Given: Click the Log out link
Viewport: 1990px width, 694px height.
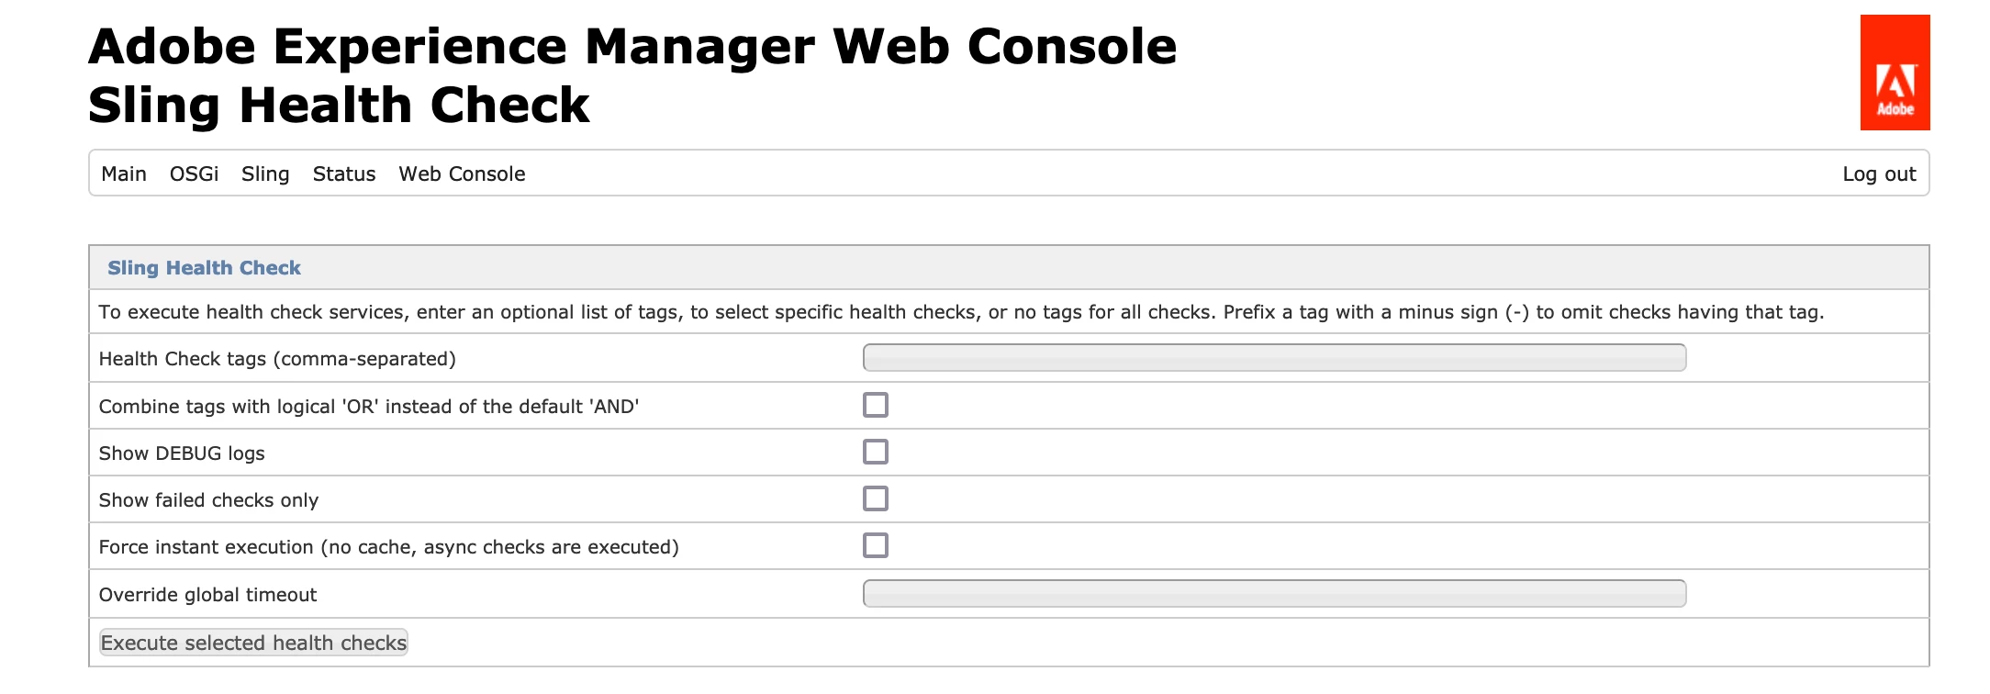Looking at the screenshot, I should pos(1878,174).
